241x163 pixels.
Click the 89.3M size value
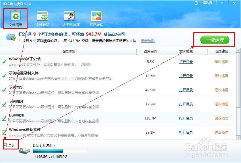click(x=151, y=132)
